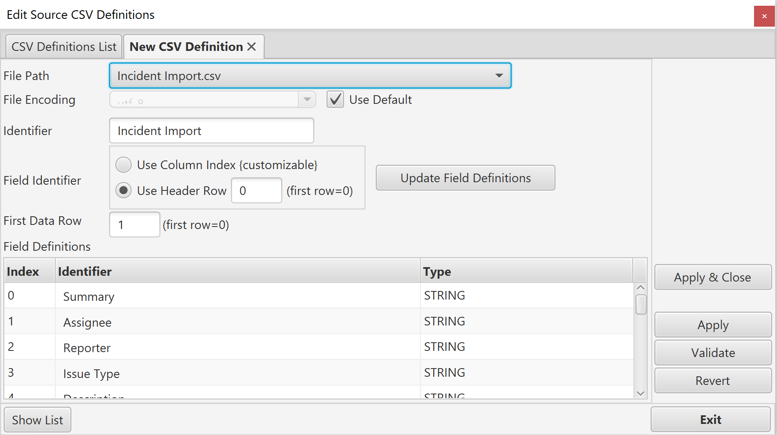The image size is (777, 435).
Task: Open the Show List panel
Action: coord(37,419)
